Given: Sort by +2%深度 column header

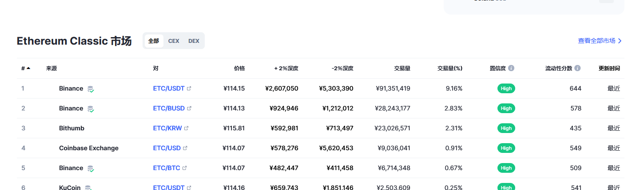Looking at the screenshot, I should pyautogui.click(x=286, y=68).
